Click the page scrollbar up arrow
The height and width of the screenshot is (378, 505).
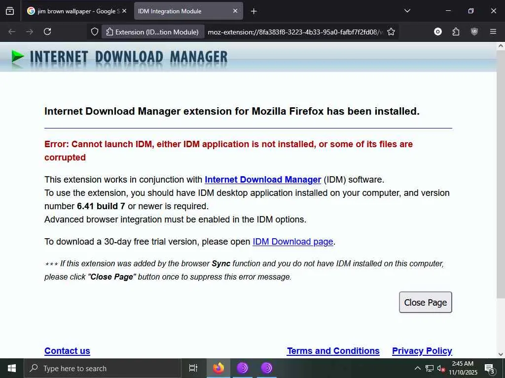[x=501, y=46]
